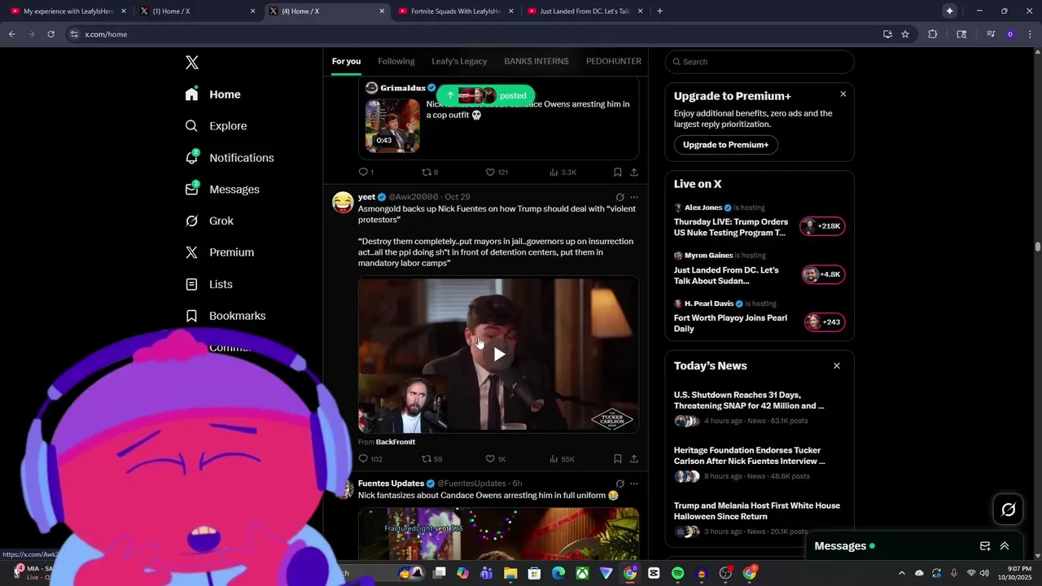Share yeet's post with the share icon
This screenshot has width=1042, height=586.
pos(634,459)
